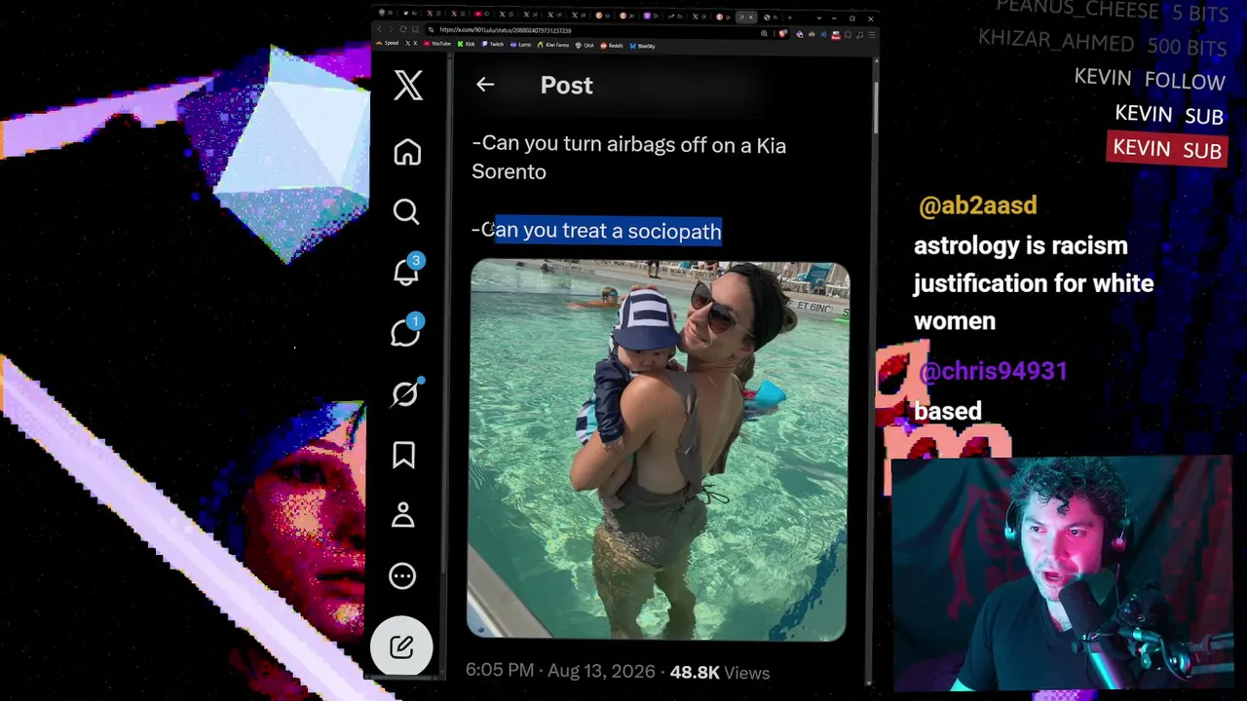Open the Explore search page on X
The width and height of the screenshot is (1247, 701).
(x=406, y=211)
